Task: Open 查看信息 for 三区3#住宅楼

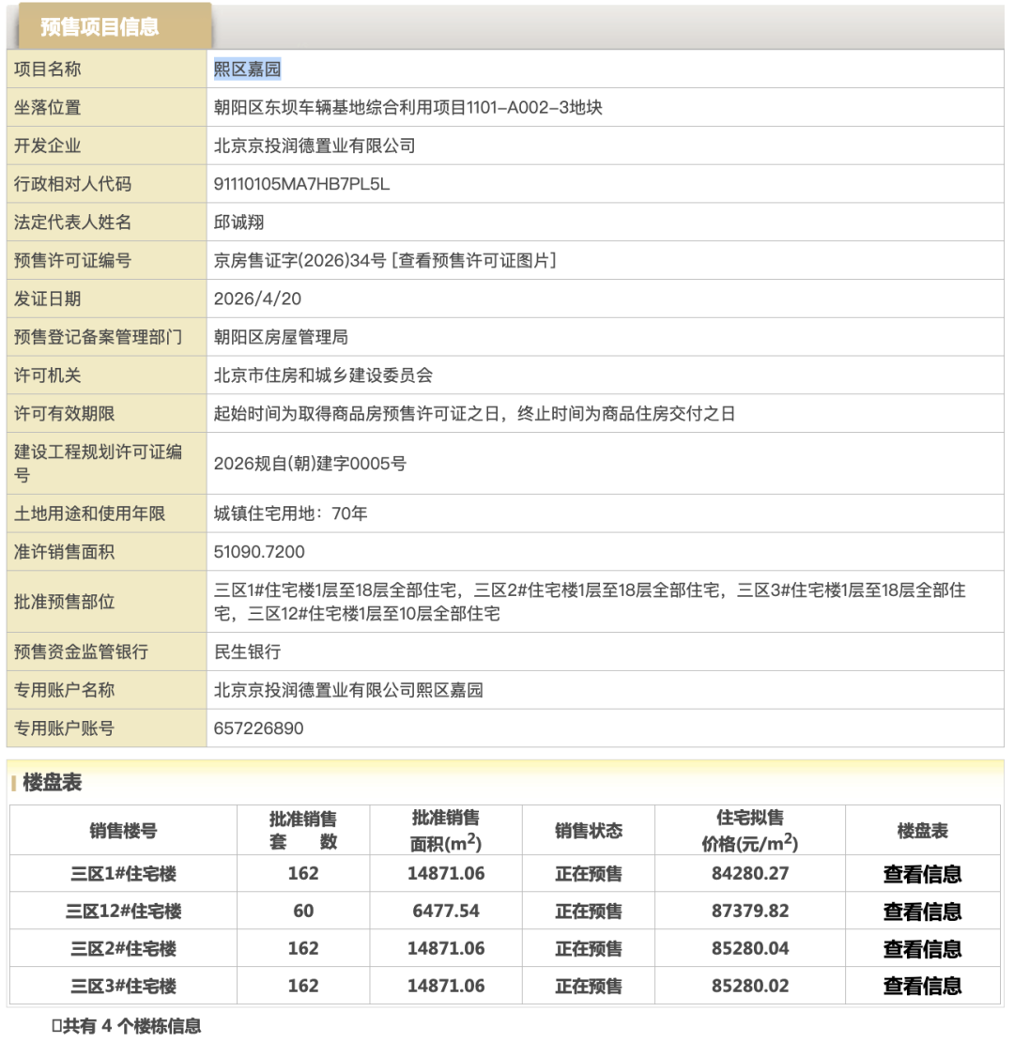Action: pyautogui.click(x=922, y=986)
